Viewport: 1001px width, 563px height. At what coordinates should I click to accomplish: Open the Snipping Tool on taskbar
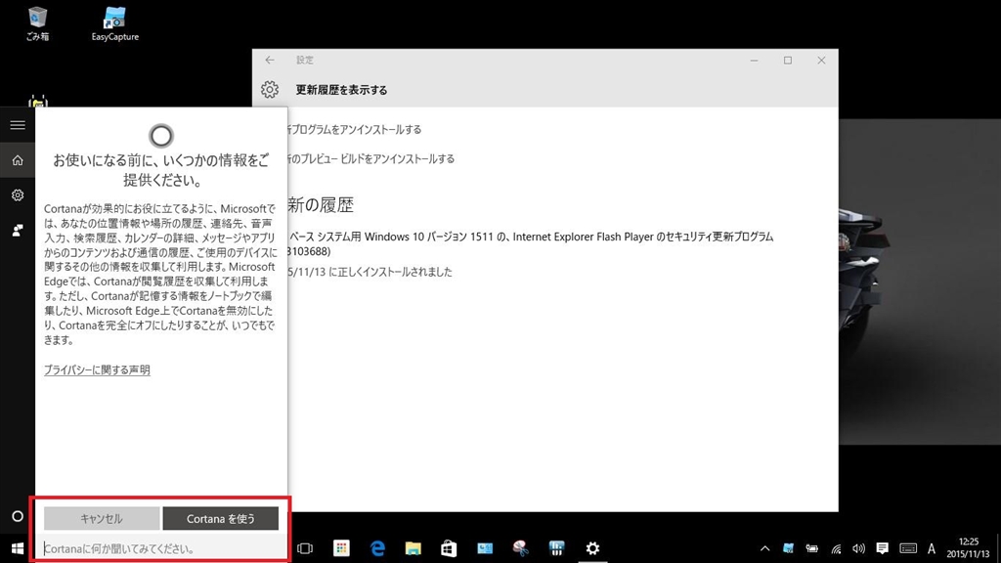521,548
